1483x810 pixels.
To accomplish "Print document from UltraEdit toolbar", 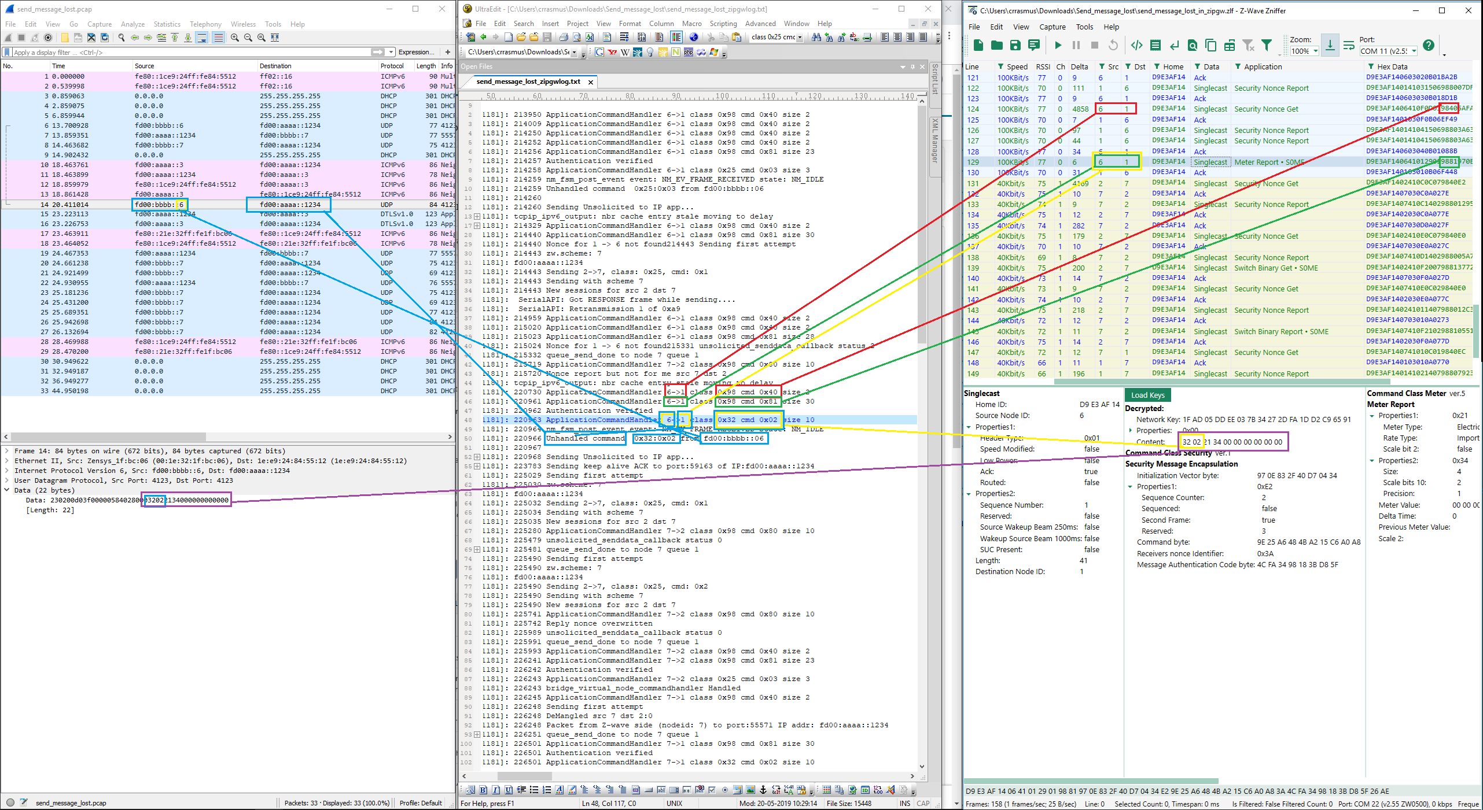I will coord(563,37).
